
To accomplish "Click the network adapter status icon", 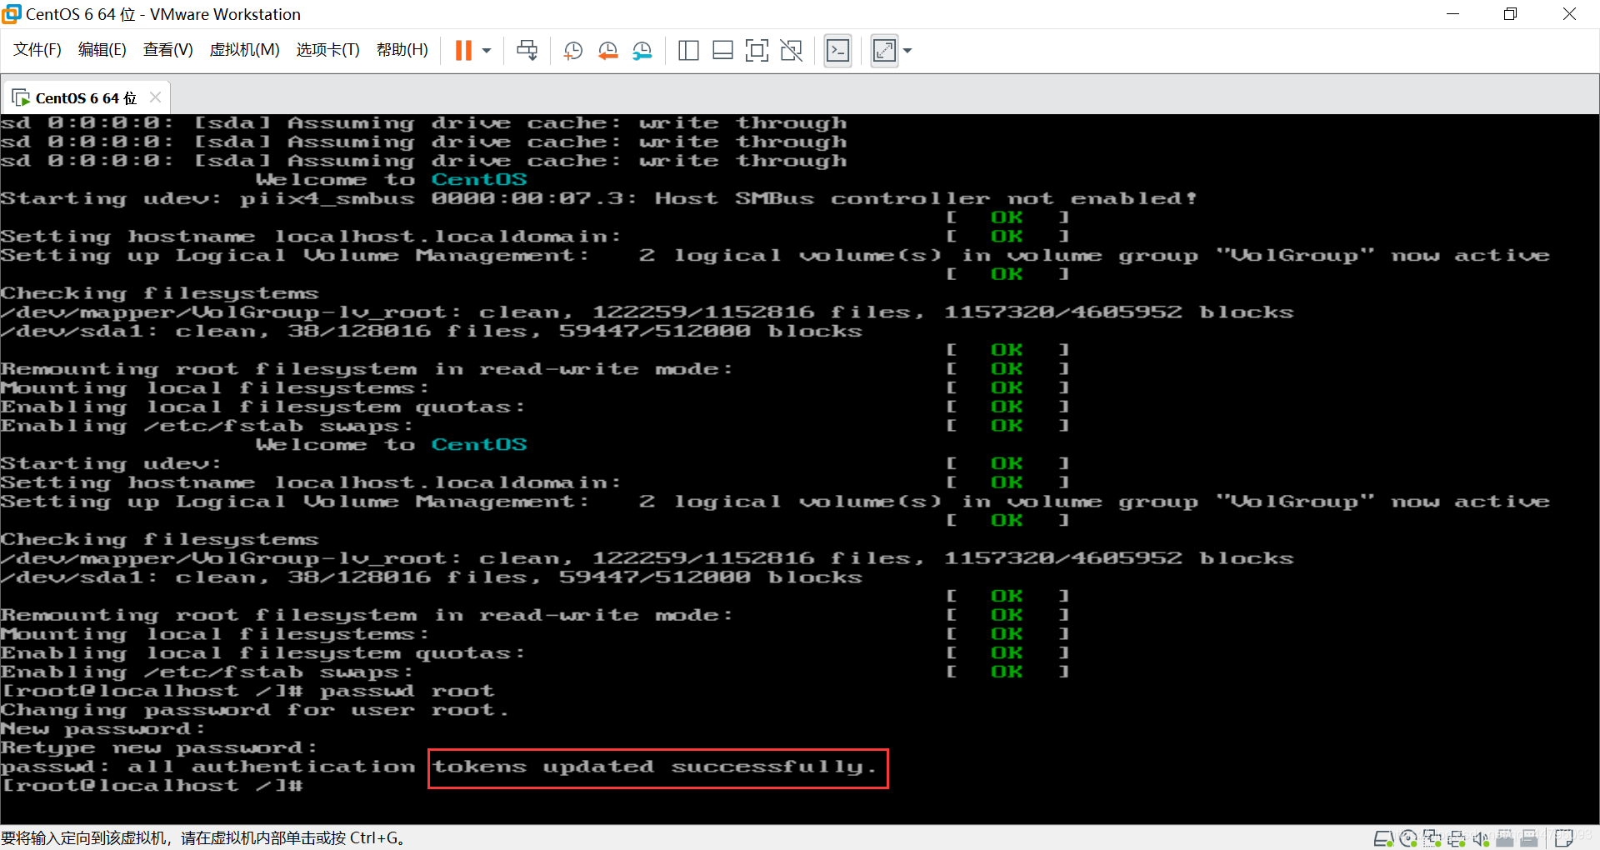I will tap(1432, 838).
